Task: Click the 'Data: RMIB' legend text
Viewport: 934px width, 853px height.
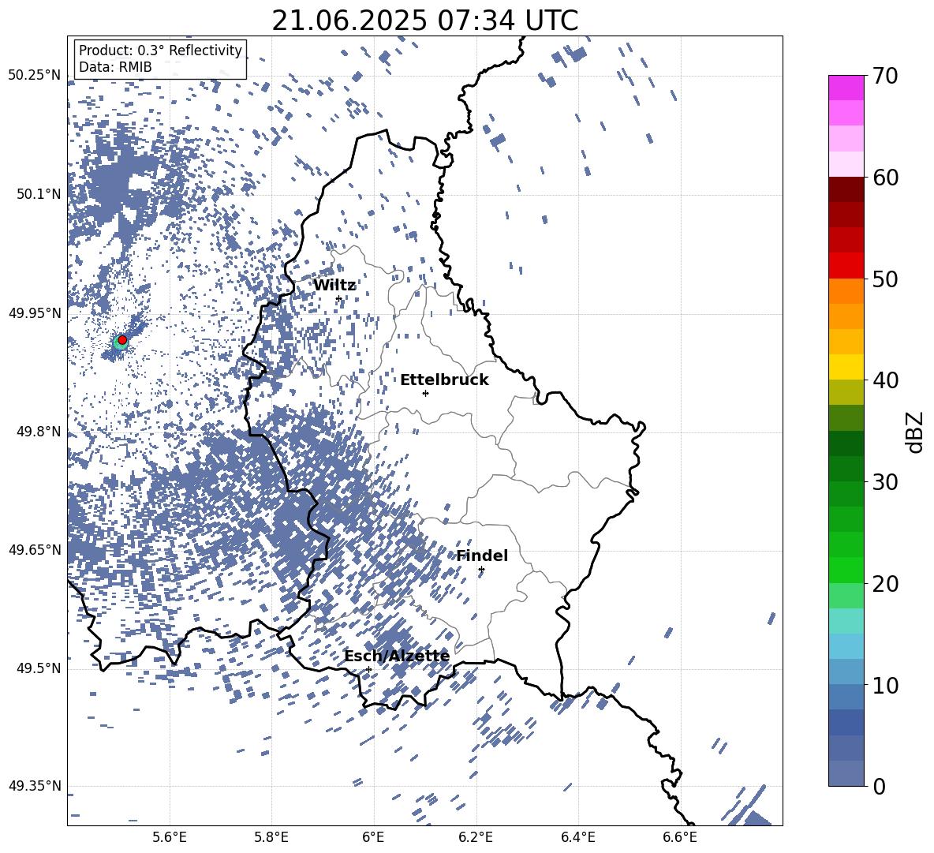Action: coord(115,67)
